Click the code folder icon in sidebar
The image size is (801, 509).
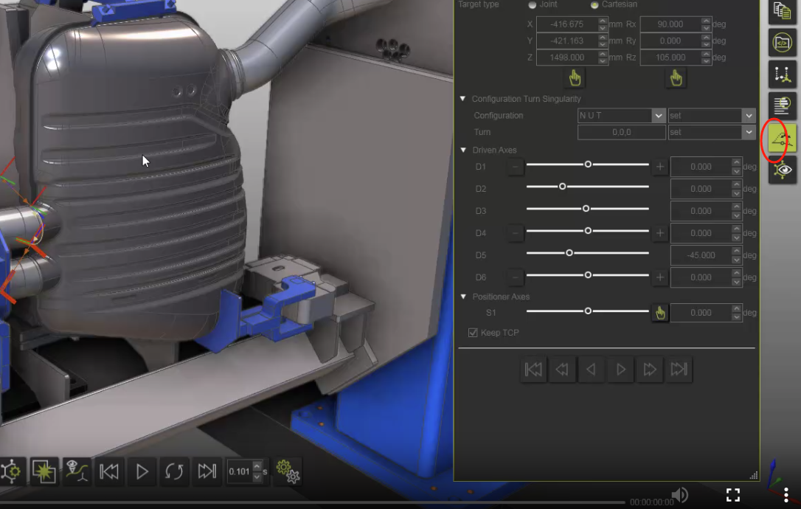tap(782, 43)
